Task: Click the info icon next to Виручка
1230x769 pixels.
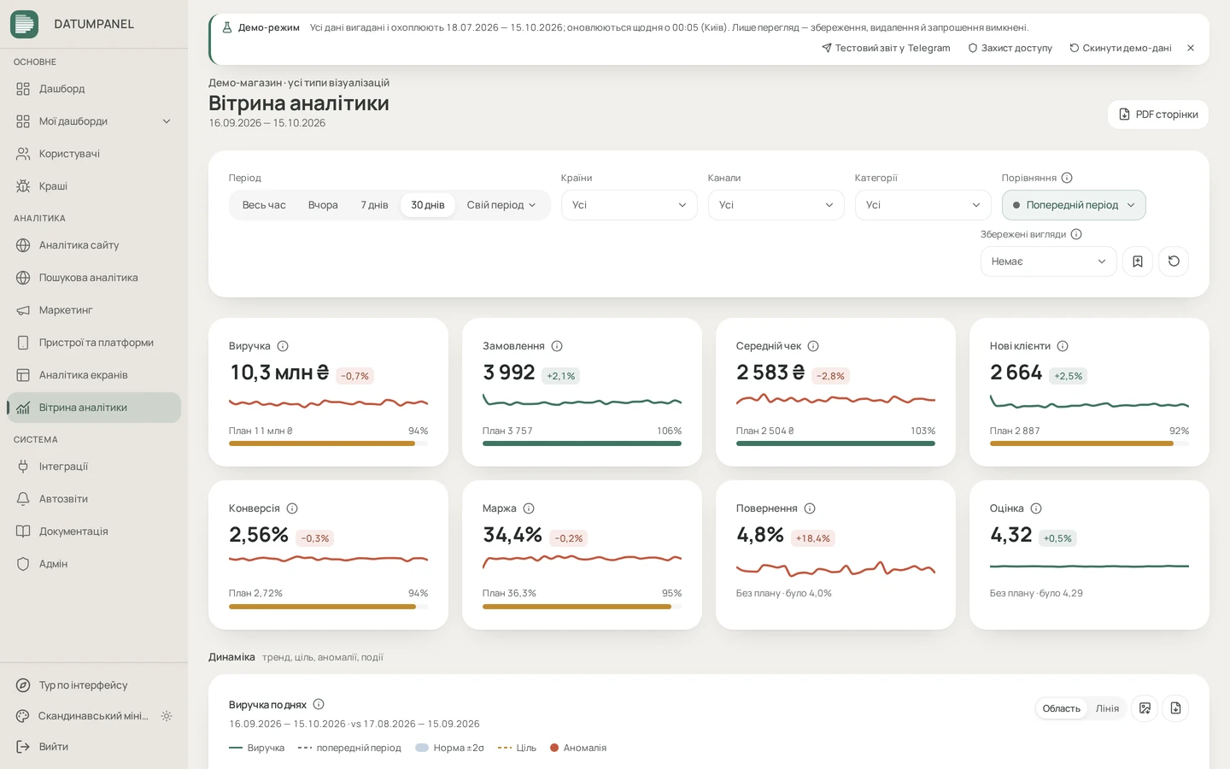Action: point(283,346)
